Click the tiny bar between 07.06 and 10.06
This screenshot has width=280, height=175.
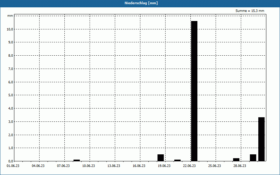pyautogui.click(x=77, y=160)
